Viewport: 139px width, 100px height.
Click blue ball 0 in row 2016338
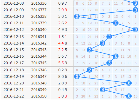click(77, 16)
